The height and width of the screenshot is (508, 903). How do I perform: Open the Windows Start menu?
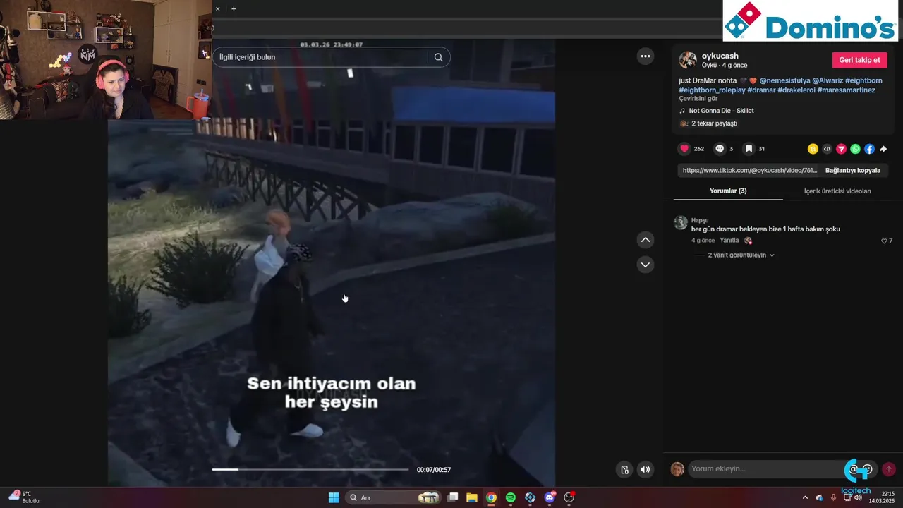click(x=334, y=497)
